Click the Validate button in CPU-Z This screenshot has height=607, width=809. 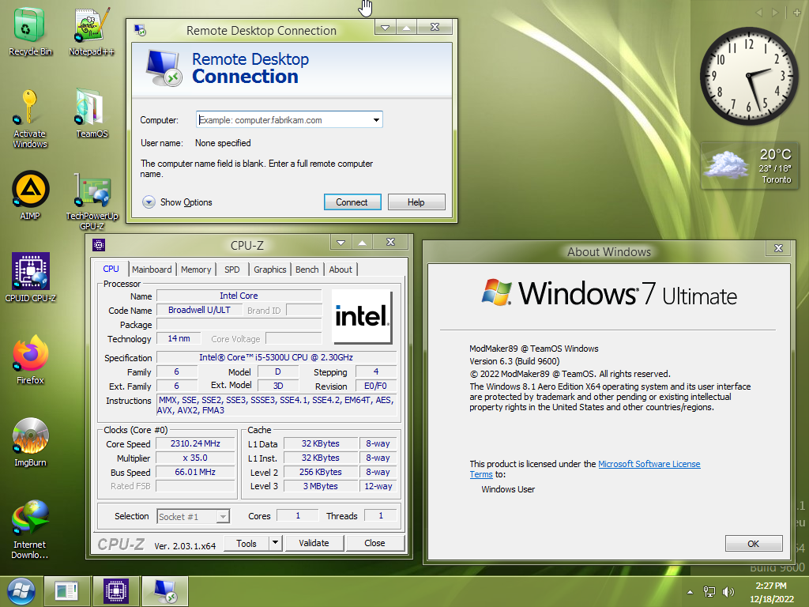tap(314, 543)
